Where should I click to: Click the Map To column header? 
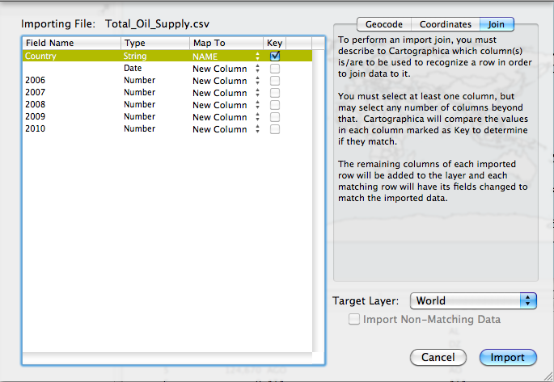tap(226, 43)
